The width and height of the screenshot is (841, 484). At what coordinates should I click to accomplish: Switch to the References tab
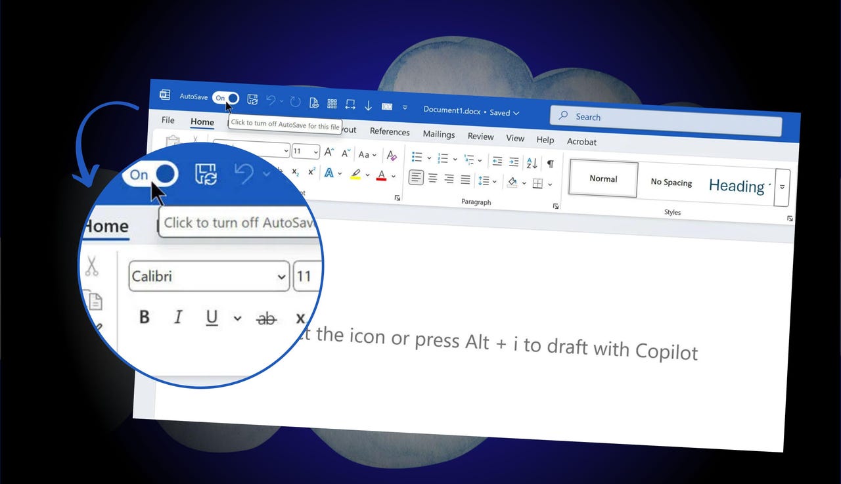(390, 131)
